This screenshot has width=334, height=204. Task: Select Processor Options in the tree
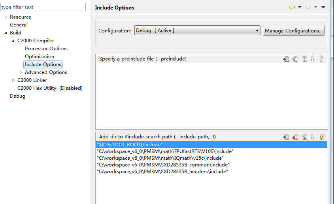pos(46,49)
